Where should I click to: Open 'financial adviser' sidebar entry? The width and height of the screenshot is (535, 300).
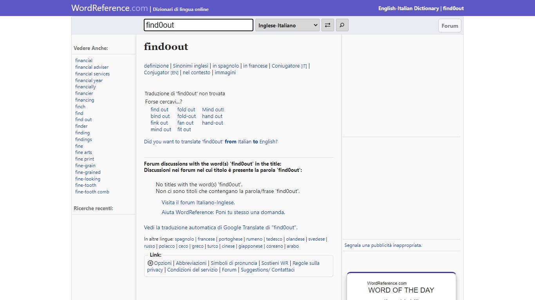click(92, 67)
